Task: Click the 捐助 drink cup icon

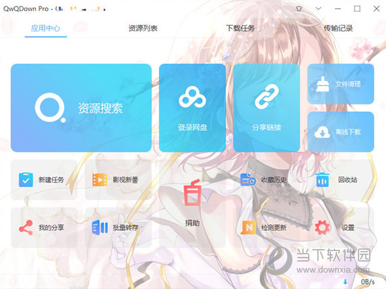Action: (192, 193)
